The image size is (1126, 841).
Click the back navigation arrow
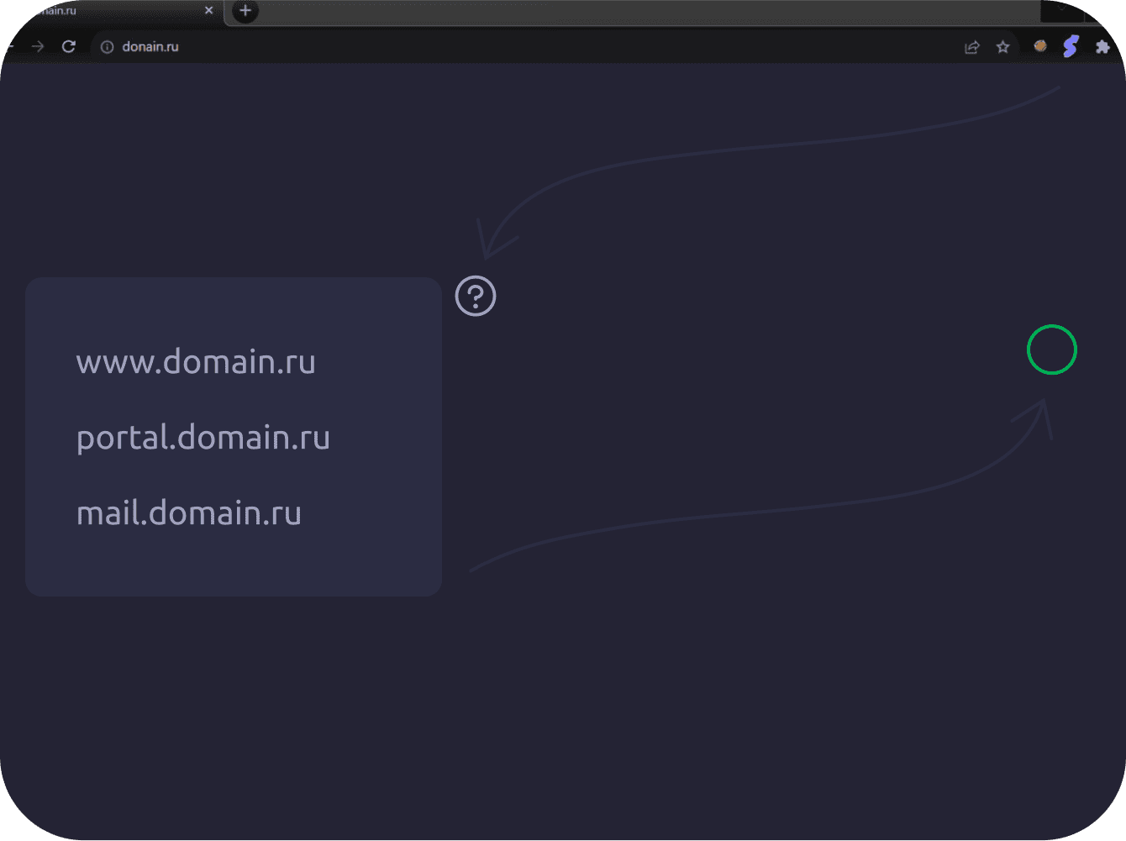8,46
